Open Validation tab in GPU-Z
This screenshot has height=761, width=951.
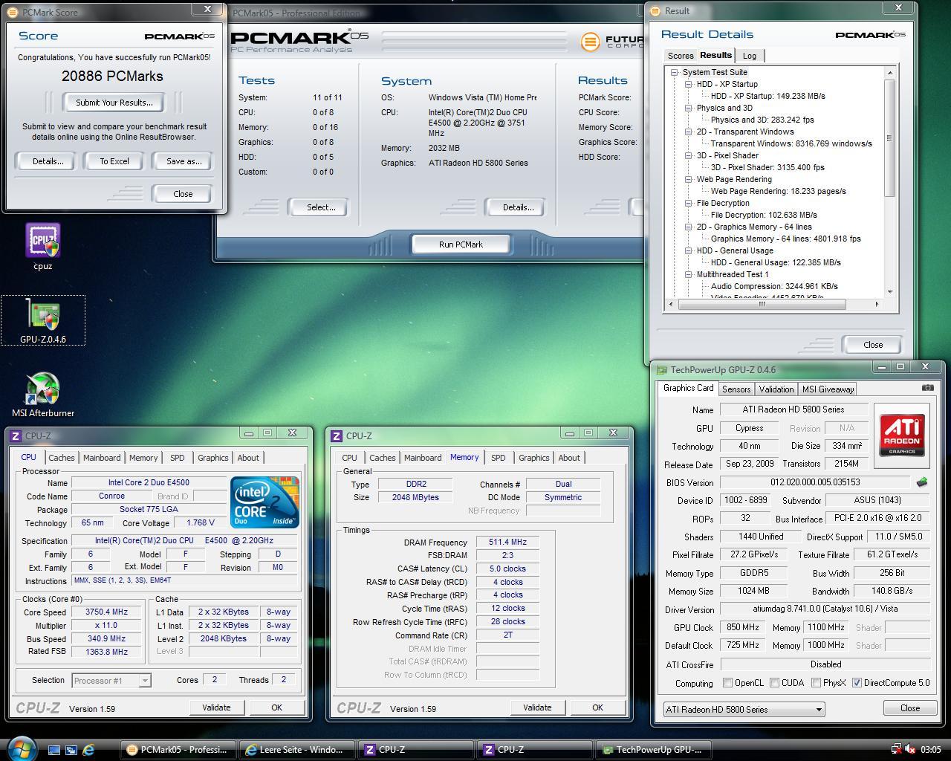click(x=776, y=389)
